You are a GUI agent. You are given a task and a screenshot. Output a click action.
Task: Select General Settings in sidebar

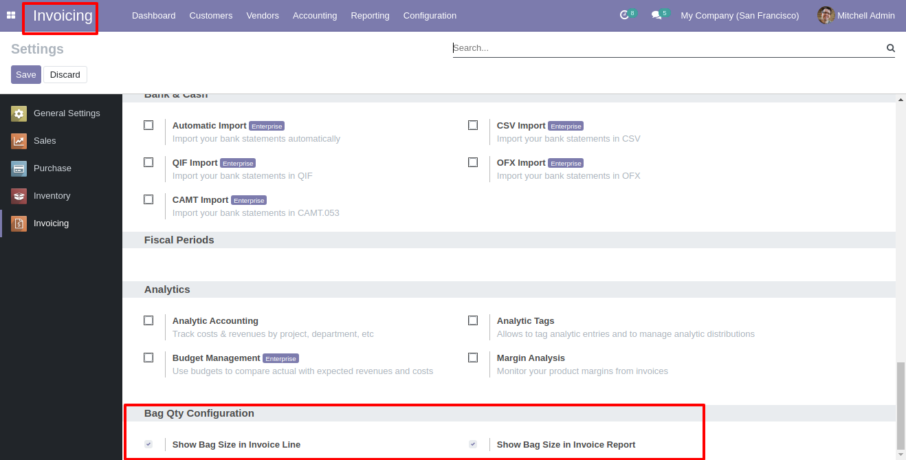(x=61, y=113)
